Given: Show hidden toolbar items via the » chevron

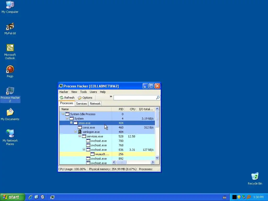Looking at the screenshot, I should tap(111, 97).
